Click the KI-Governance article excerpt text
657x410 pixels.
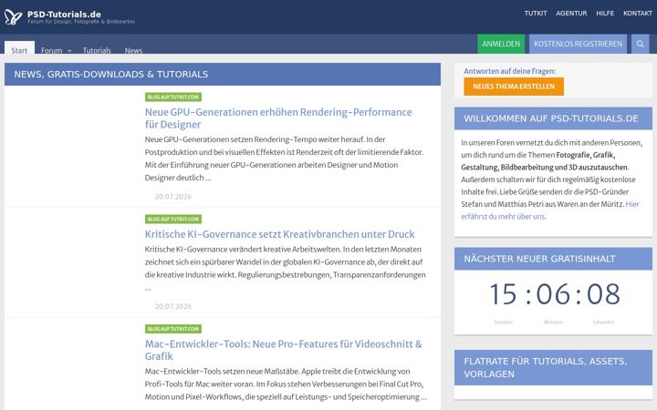coord(285,268)
